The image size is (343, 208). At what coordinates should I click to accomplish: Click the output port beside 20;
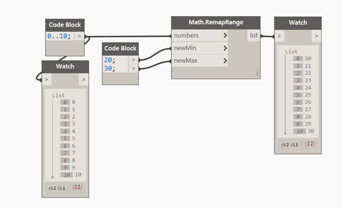coord(133,60)
